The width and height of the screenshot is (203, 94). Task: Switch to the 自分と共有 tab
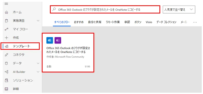pos(95,22)
